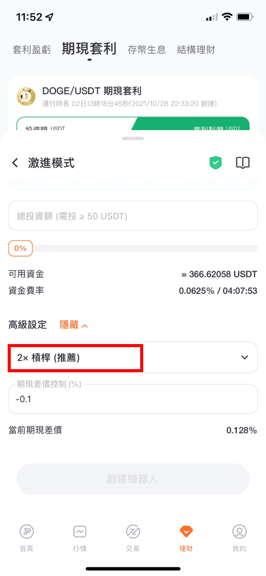The image size is (266, 576).
Task: Open the green shield security icon
Action: (216, 163)
